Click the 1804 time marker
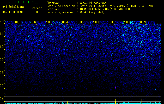Image resolution: width=164 pixels, height=104 pixels. (65, 22)
